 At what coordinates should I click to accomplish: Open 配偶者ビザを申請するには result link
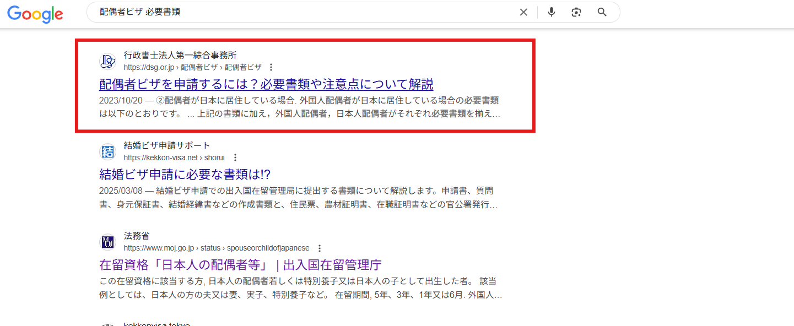(x=266, y=84)
